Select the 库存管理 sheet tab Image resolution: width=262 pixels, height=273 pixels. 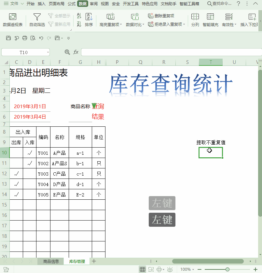click(77, 261)
